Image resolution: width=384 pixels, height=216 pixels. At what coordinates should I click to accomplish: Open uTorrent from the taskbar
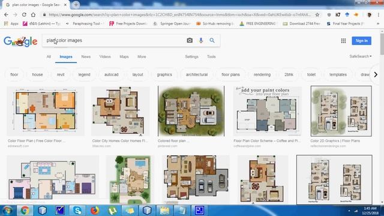(x=112, y=211)
